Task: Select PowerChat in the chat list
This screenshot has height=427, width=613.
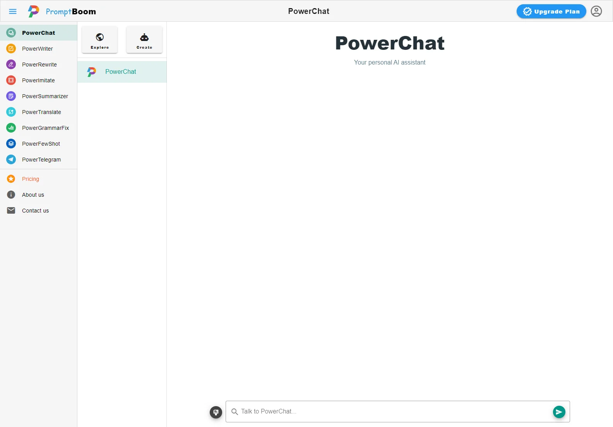Action: coord(122,72)
